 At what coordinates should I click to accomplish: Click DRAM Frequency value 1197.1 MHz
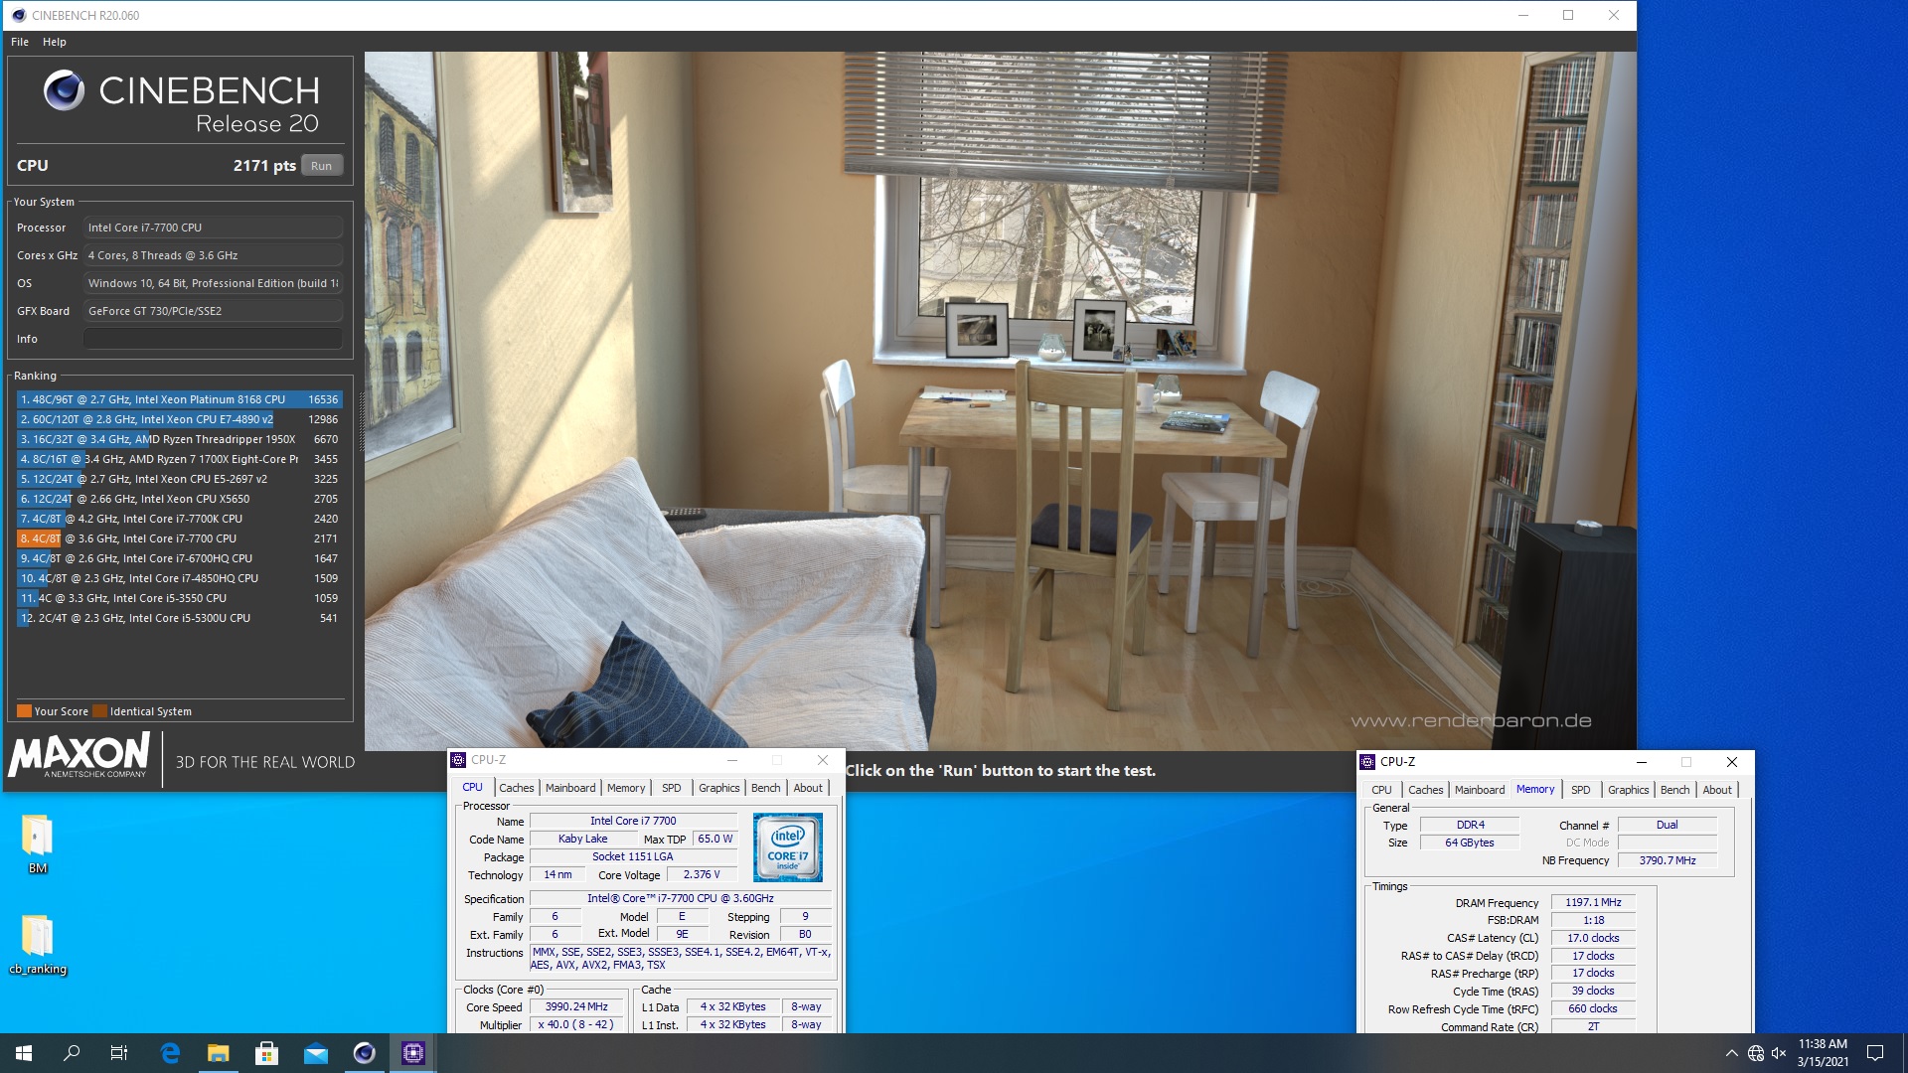1593,902
